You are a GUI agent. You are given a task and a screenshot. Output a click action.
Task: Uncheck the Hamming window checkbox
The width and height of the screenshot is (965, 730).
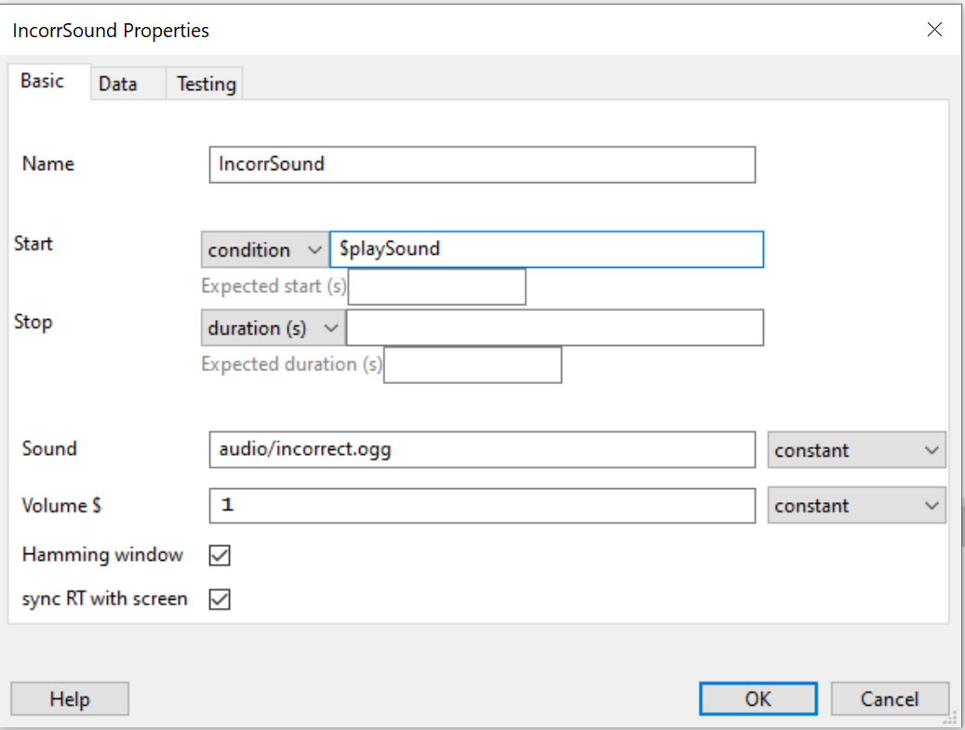pos(220,556)
